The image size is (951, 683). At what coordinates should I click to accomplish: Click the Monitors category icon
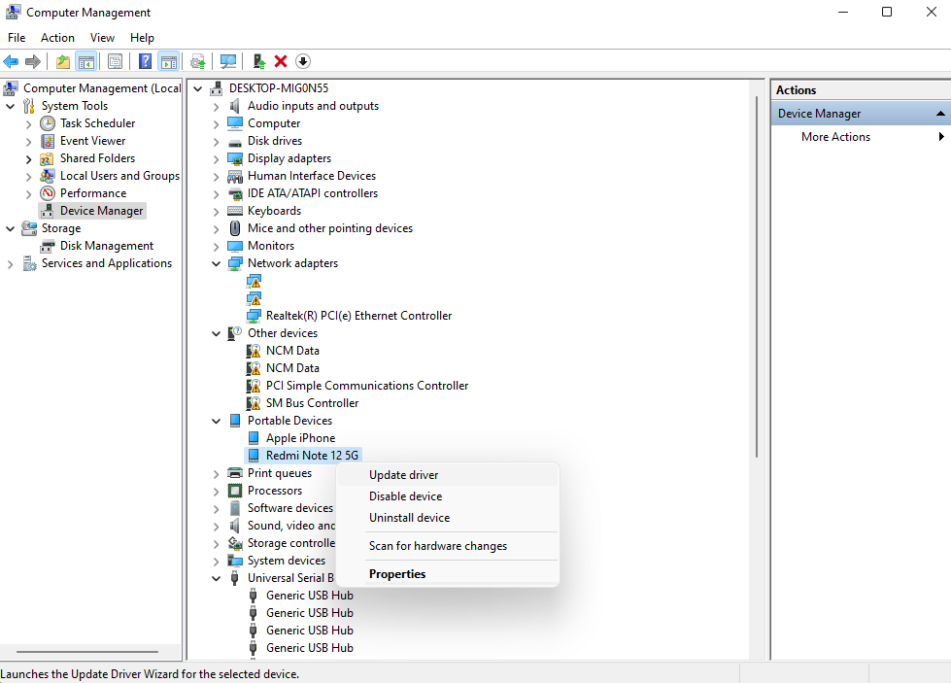(235, 246)
